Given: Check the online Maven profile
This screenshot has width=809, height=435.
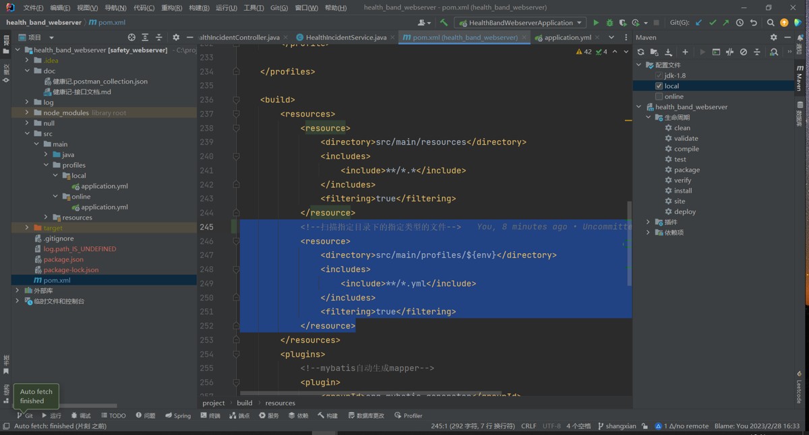Looking at the screenshot, I should click(659, 96).
